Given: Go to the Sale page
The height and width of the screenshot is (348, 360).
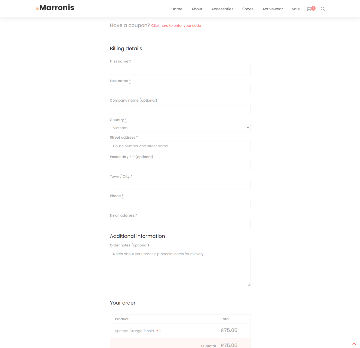Looking at the screenshot, I should coord(295,9).
